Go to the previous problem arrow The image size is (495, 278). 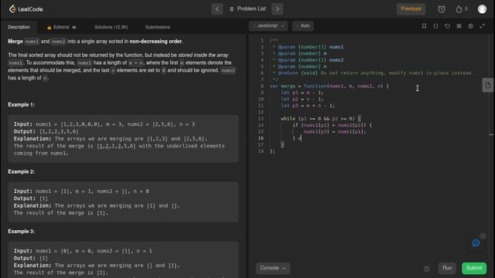click(x=217, y=9)
